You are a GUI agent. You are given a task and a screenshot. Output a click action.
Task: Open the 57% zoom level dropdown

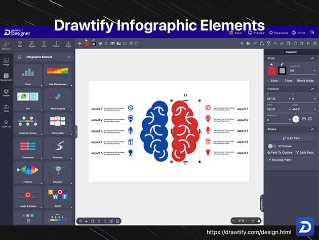pyautogui.click(x=243, y=221)
